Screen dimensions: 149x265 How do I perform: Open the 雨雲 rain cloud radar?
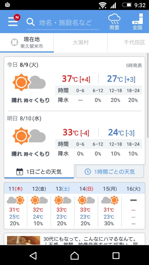(114, 22)
